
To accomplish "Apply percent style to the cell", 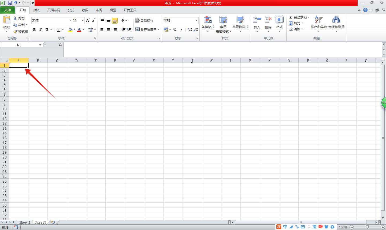I will (x=175, y=29).
